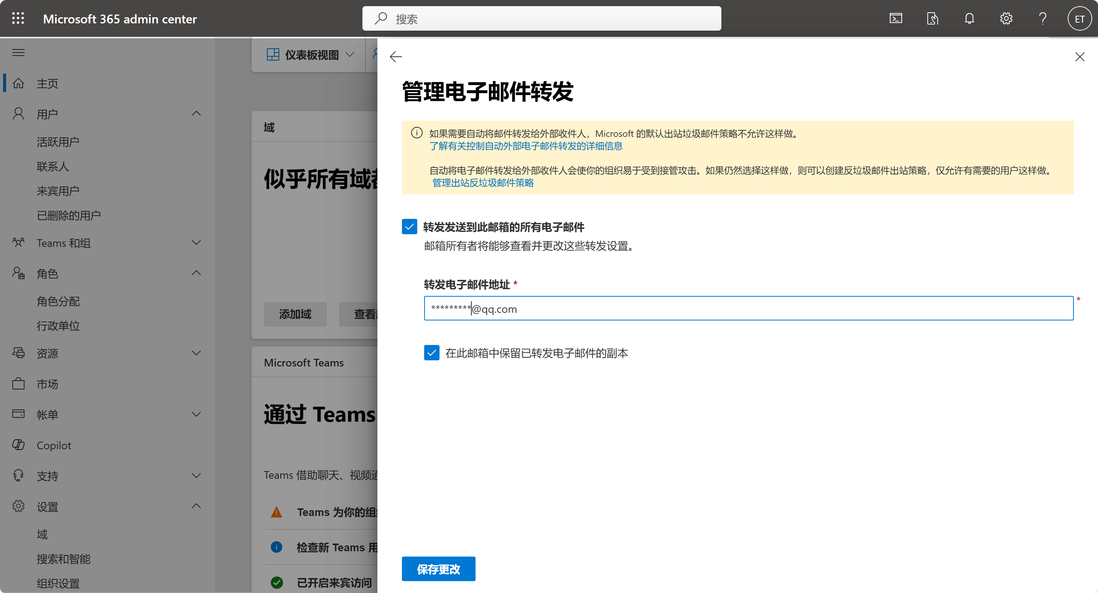
Task: Open Administrative units page
Action: [x=58, y=326]
